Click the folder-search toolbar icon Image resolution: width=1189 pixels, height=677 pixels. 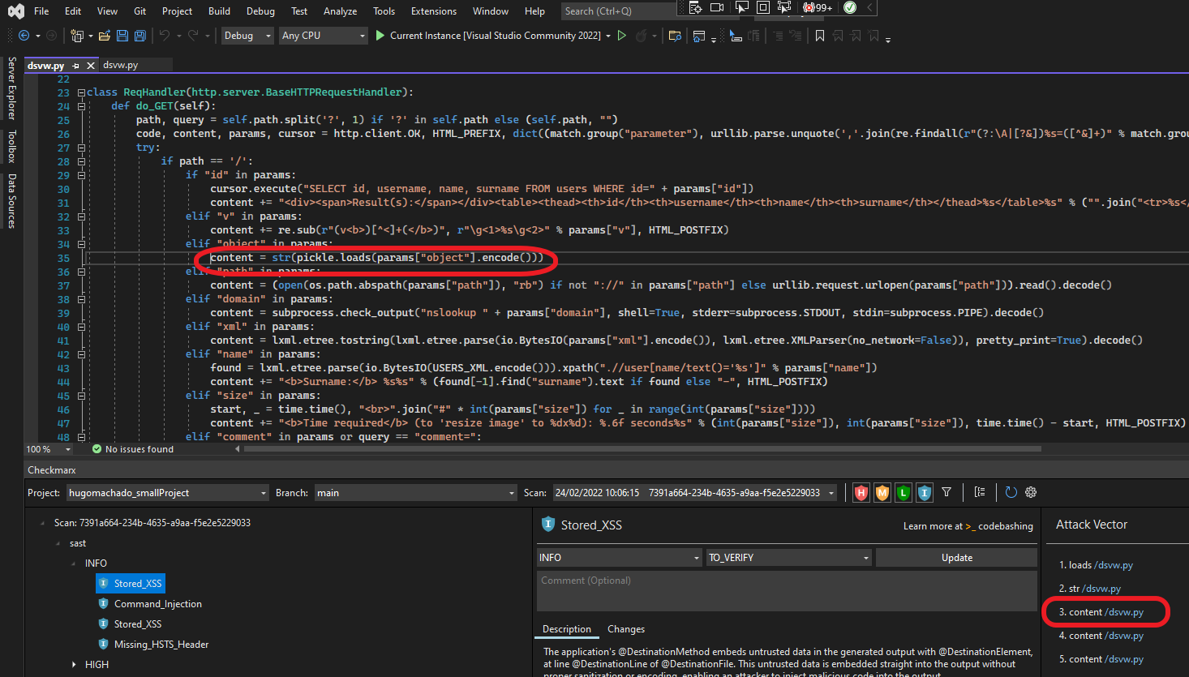pos(675,36)
